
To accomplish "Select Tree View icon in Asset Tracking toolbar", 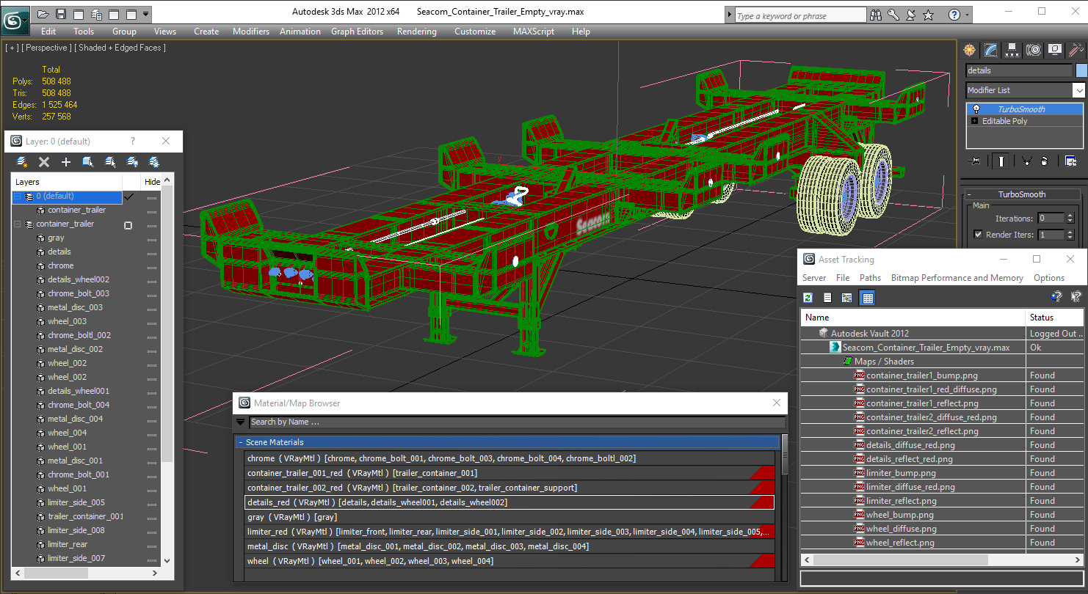I will coord(847,298).
